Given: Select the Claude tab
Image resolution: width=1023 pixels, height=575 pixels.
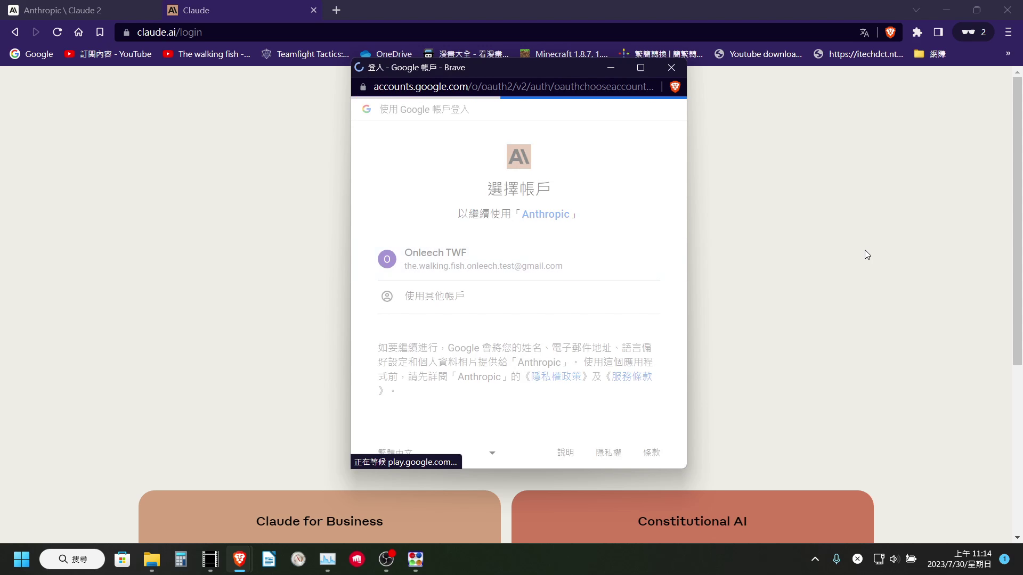Looking at the screenshot, I should (x=241, y=10).
